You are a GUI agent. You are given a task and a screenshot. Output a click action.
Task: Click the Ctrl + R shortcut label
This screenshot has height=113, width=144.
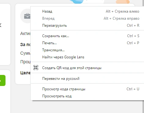point(133,25)
